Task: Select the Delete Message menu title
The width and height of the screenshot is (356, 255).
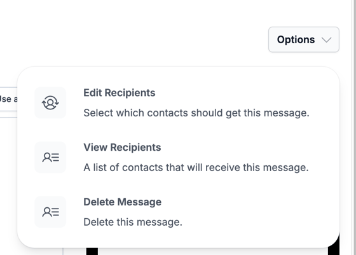Action: point(122,202)
